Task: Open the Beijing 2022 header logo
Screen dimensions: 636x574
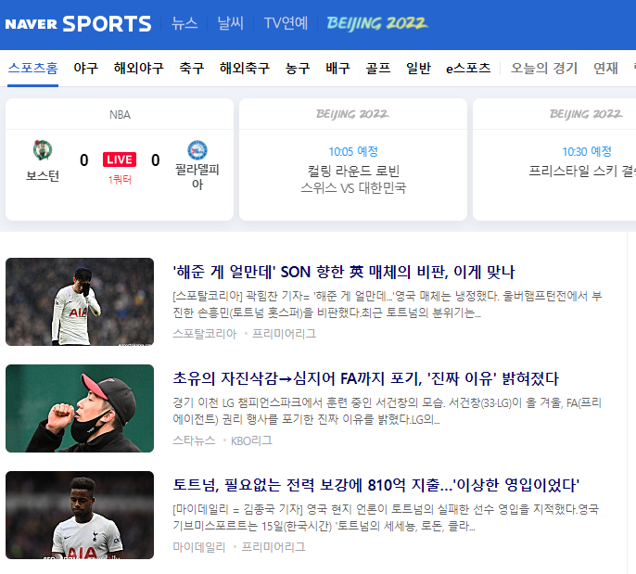Action: point(376,23)
